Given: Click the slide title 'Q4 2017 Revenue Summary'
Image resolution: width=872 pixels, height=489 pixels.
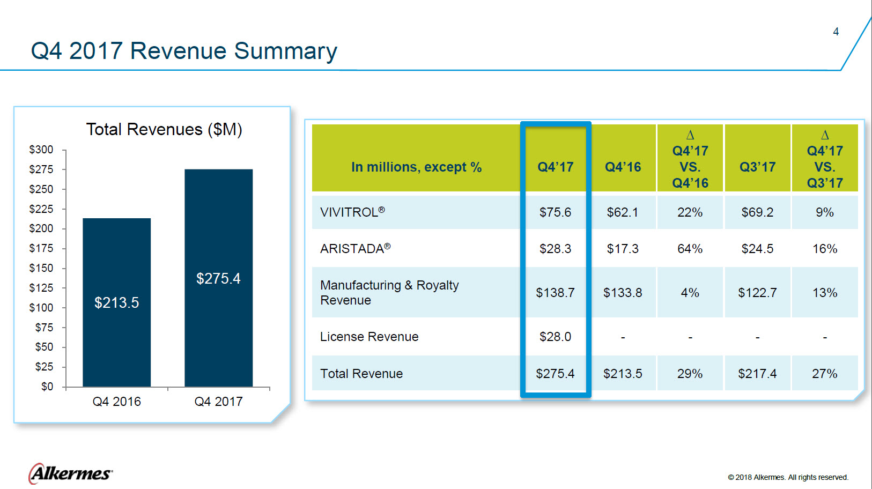Looking at the screenshot, I should coord(184,51).
